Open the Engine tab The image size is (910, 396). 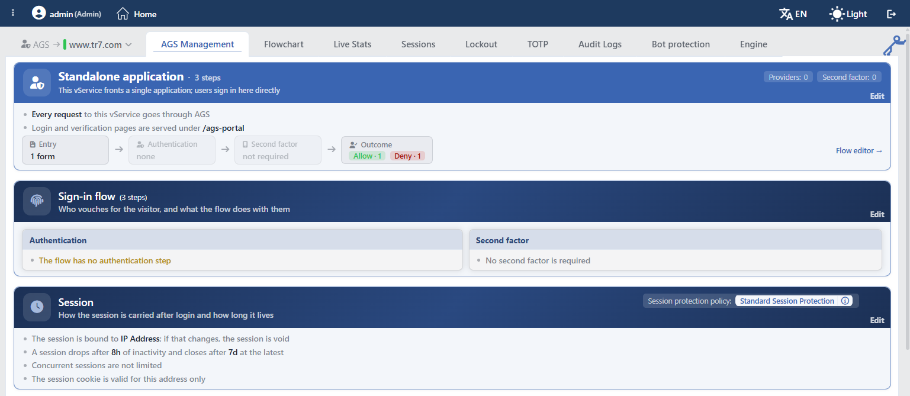pos(754,44)
